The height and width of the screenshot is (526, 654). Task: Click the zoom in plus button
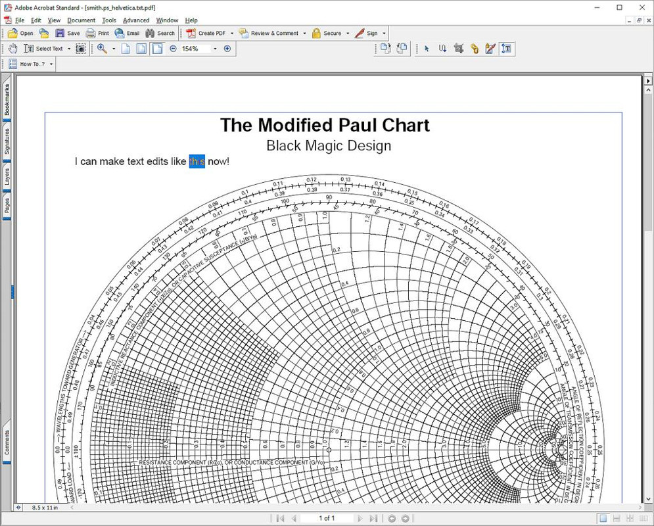[x=227, y=49]
